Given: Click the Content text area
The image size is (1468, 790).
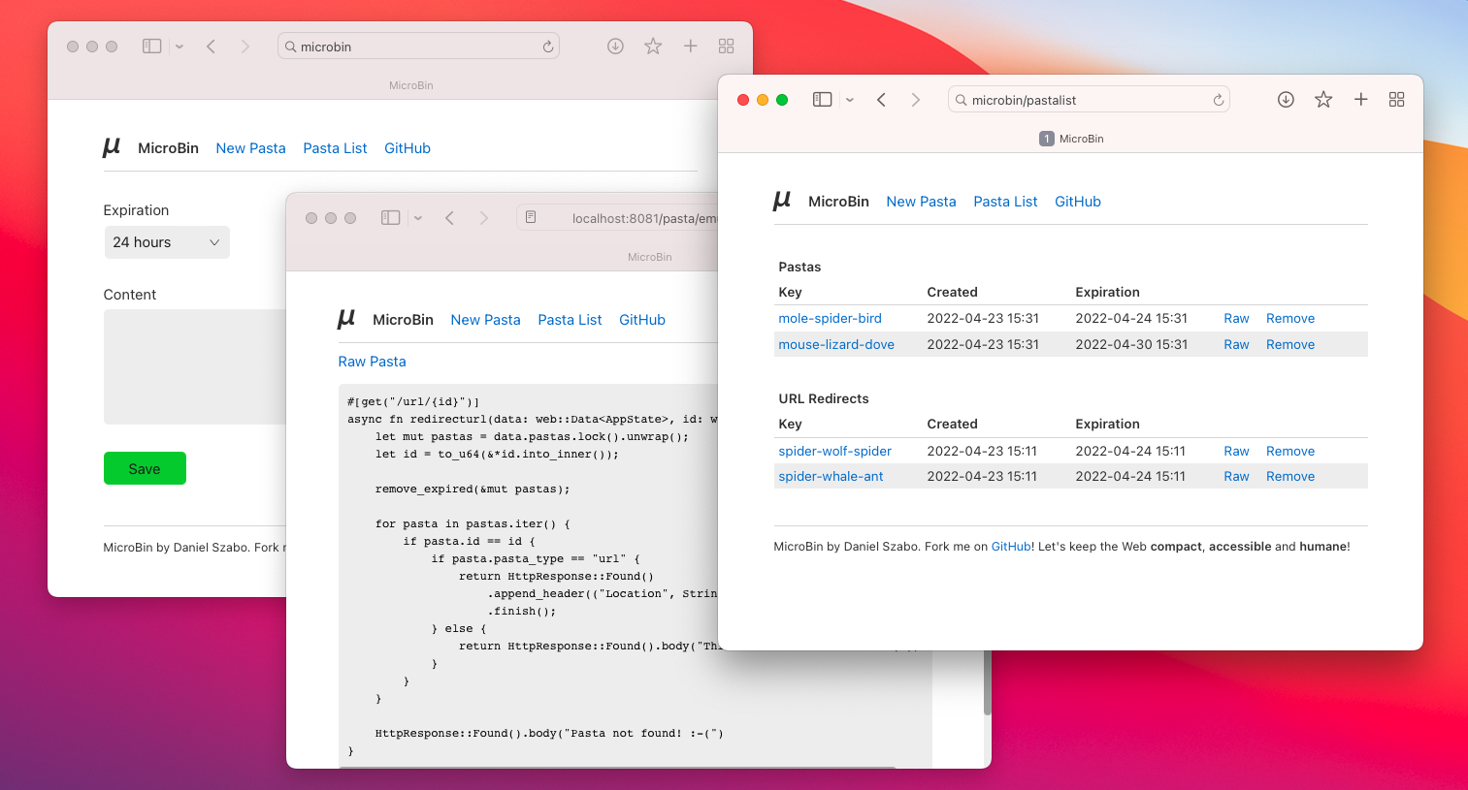Looking at the screenshot, I should (x=195, y=366).
